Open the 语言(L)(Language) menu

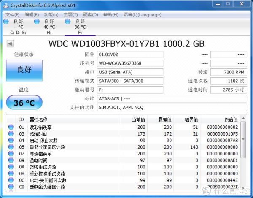point(143,15)
